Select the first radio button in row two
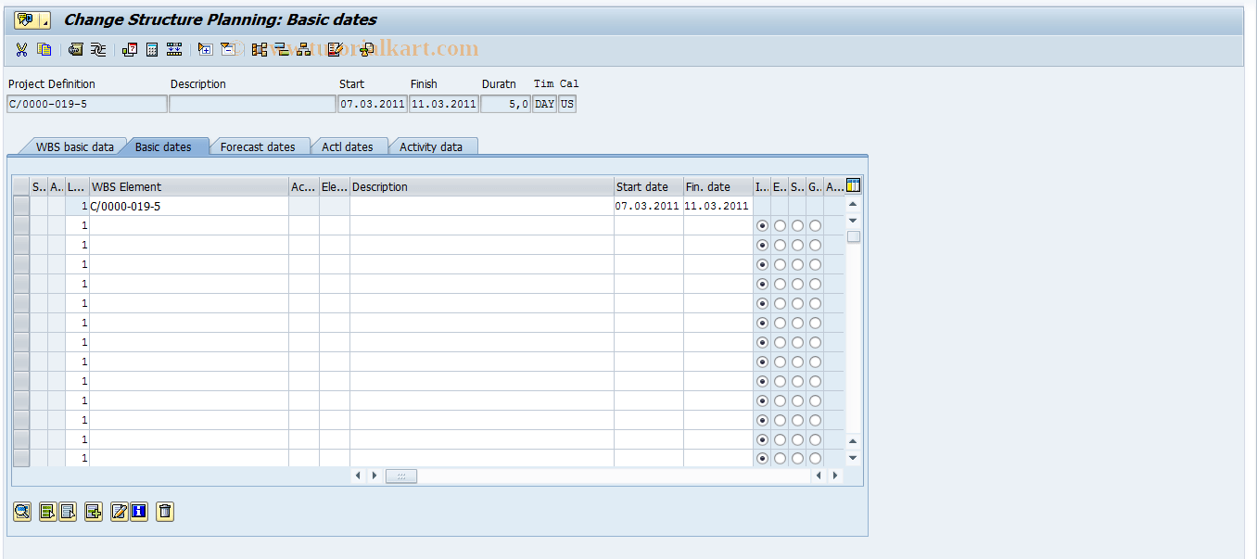Screen dimensions: 1257x559 761,225
